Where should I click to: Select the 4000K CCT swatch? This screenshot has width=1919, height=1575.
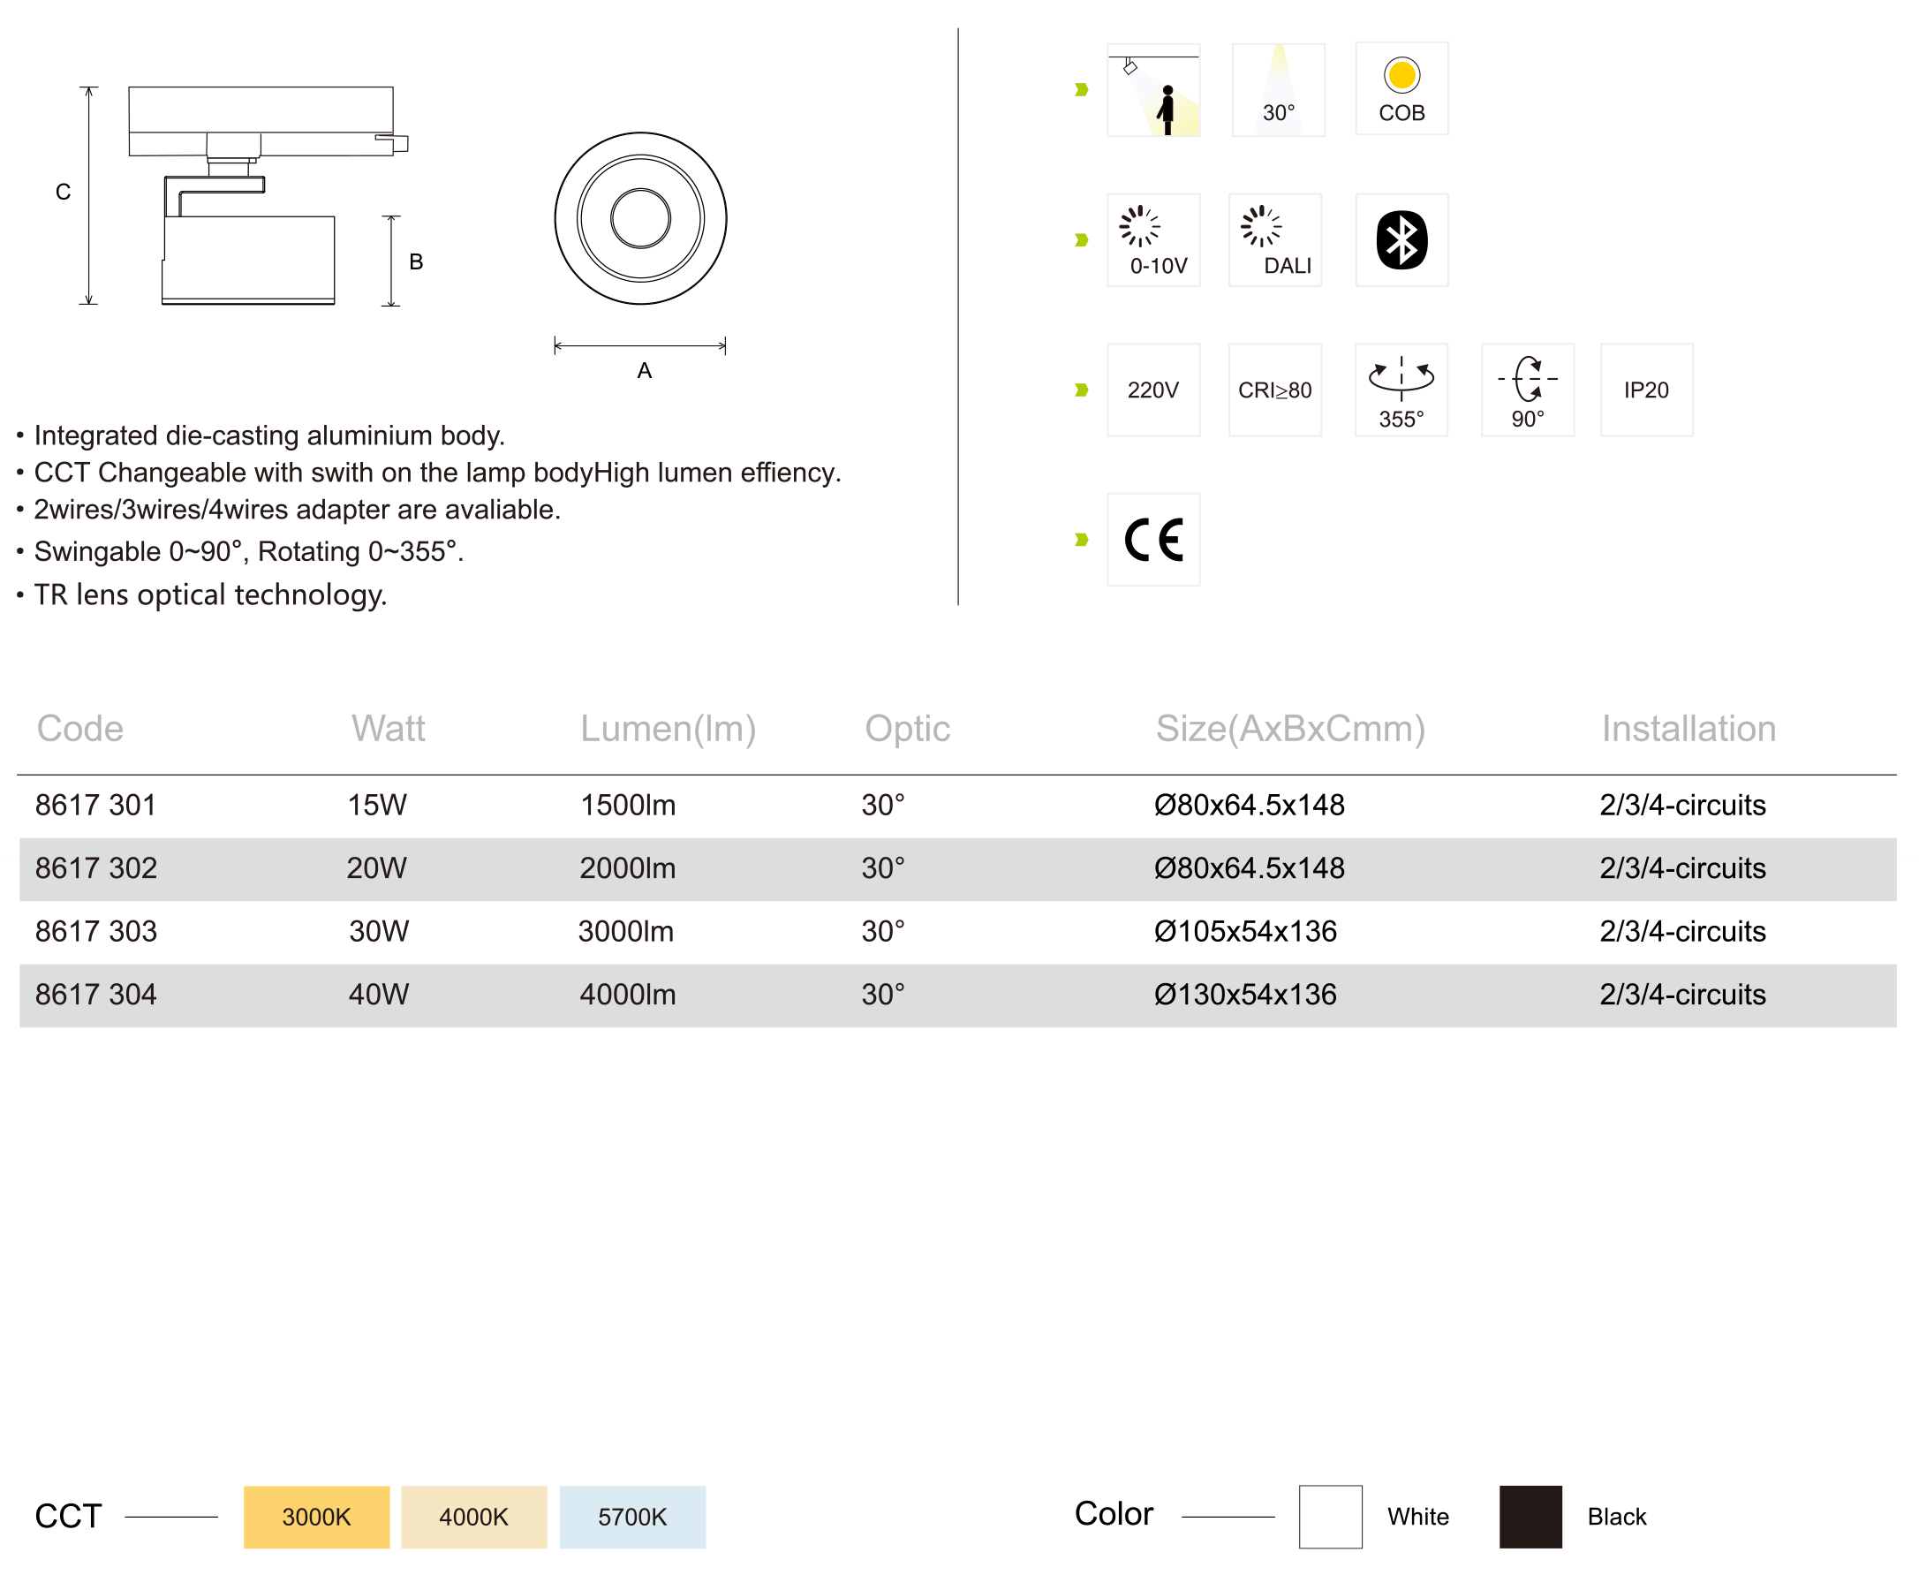pyautogui.click(x=474, y=1517)
